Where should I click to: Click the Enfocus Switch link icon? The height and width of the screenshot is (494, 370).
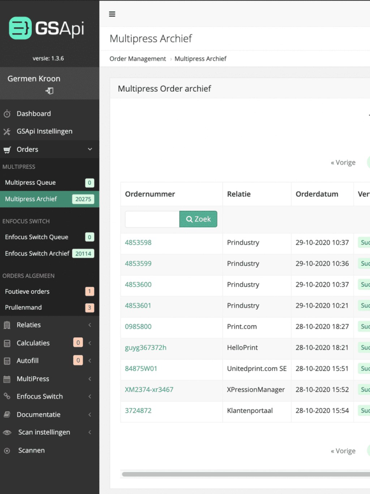7,396
